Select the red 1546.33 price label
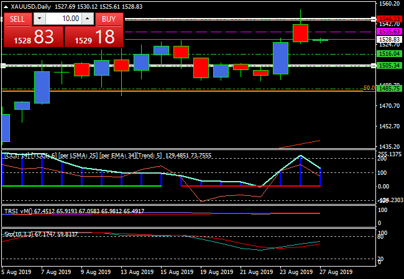This screenshot has width=404, height=279. coord(389,19)
